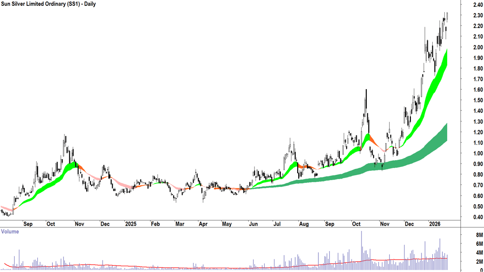Click the 'Sep' month label before Oct 2024
This screenshot has width=484, height=272.
click(28, 224)
